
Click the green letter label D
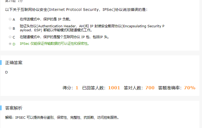pyautogui.click(x=14, y=44)
